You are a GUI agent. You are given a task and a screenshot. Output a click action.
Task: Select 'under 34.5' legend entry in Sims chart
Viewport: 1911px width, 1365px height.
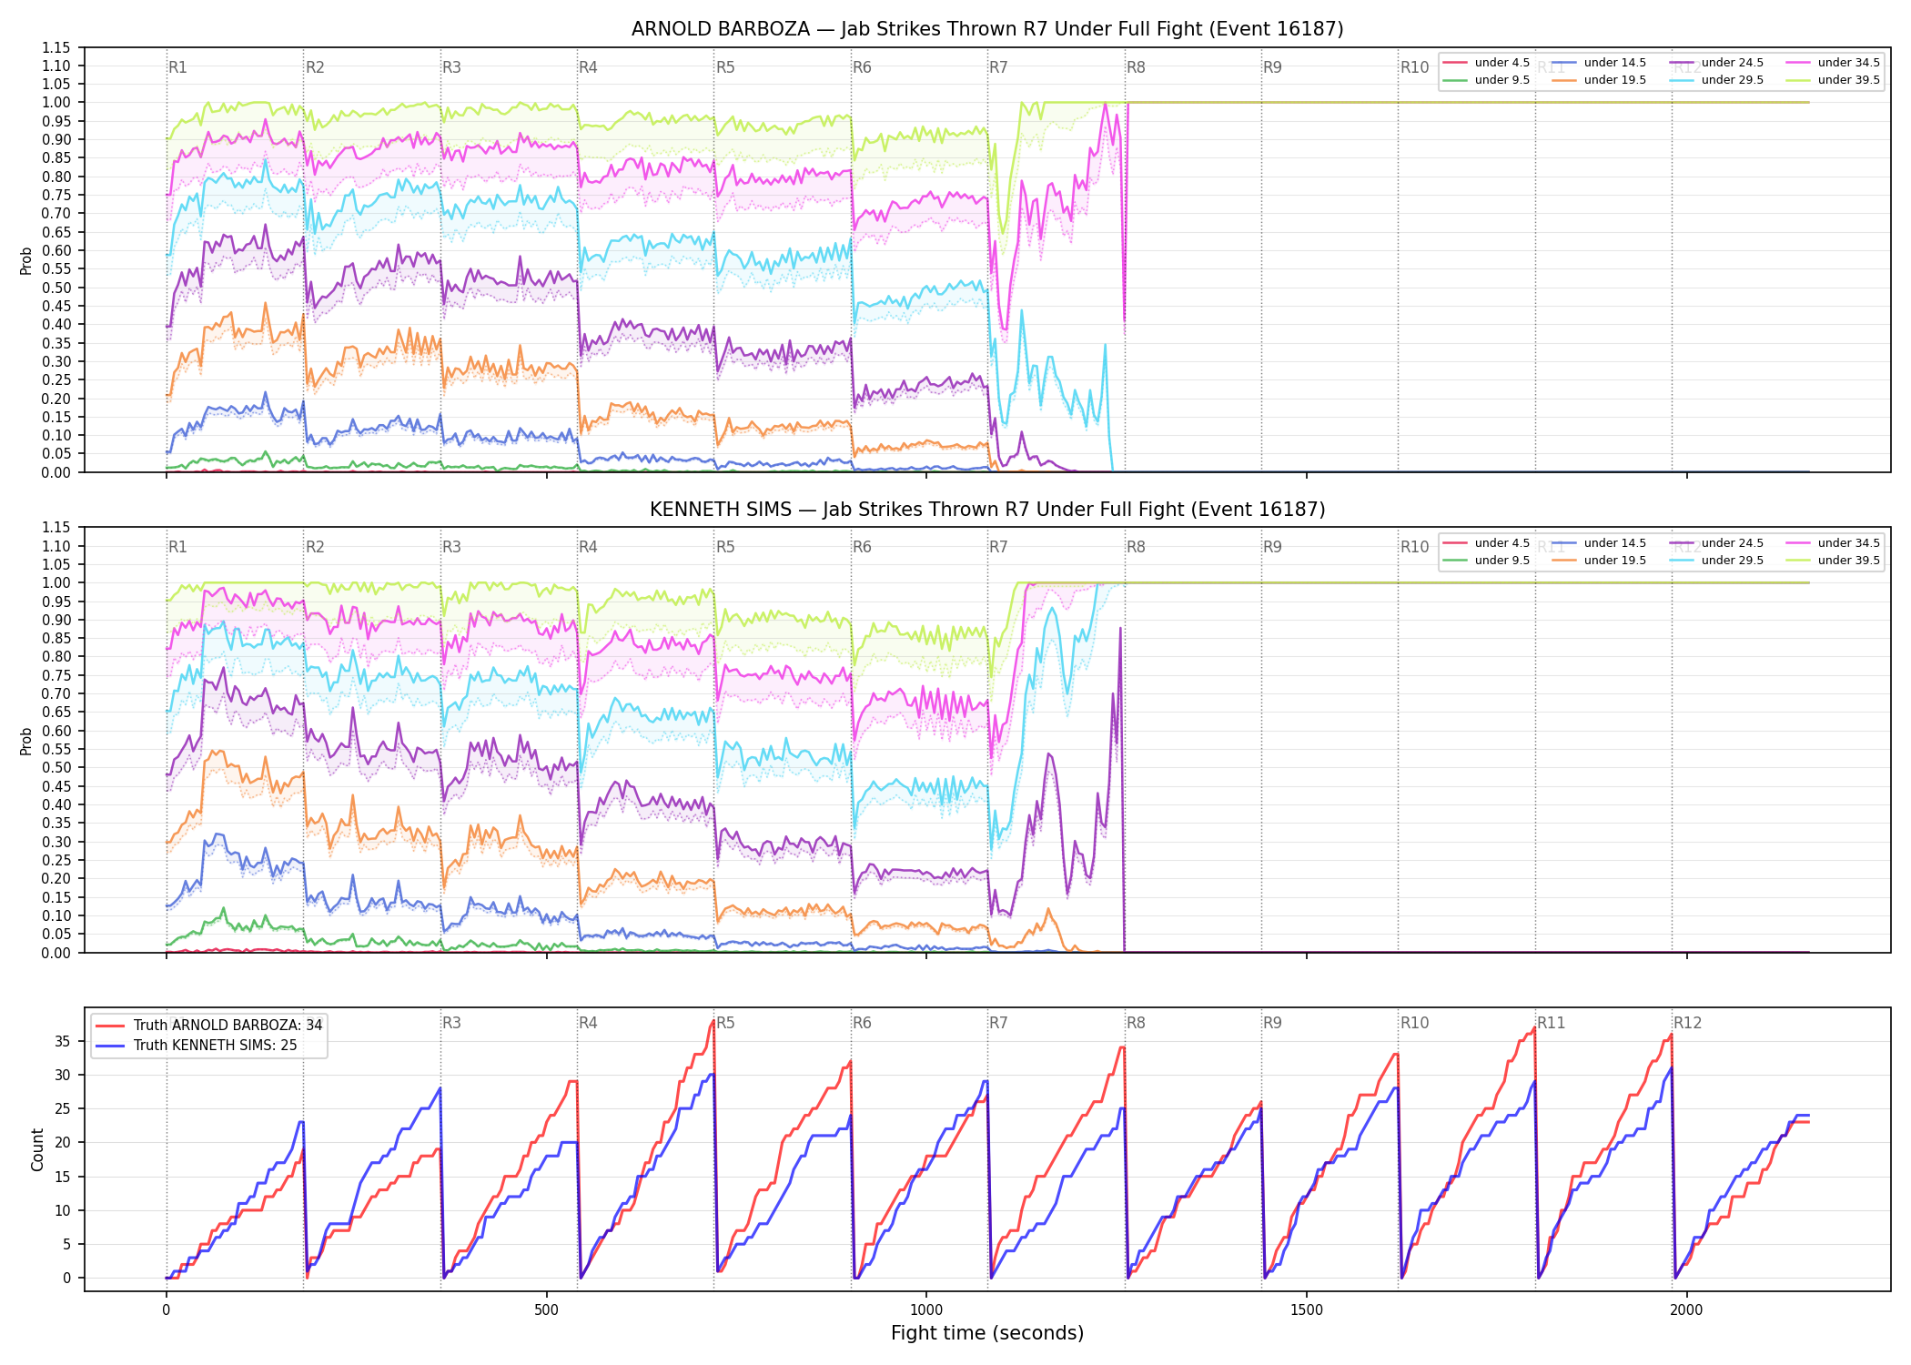pos(1834,543)
